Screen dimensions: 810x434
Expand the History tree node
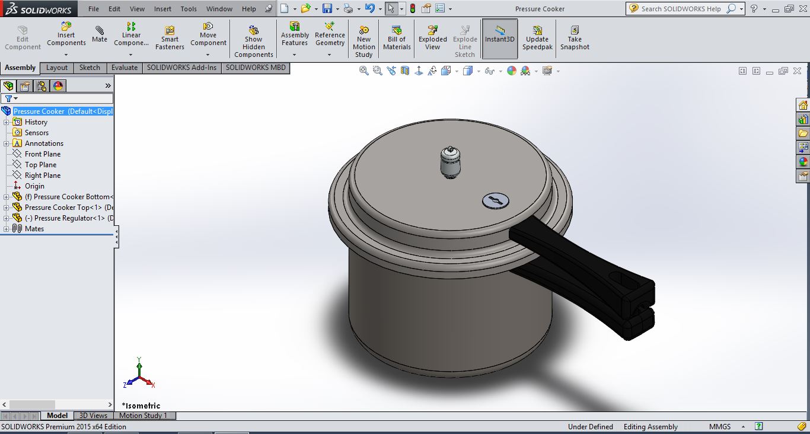click(x=7, y=122)
